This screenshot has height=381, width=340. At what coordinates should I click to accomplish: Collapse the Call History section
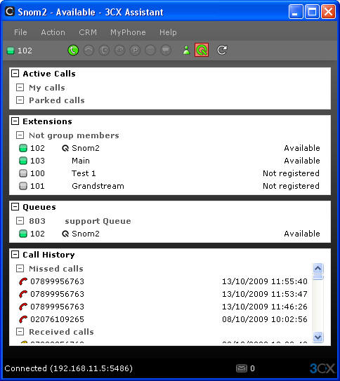point(15,255)
